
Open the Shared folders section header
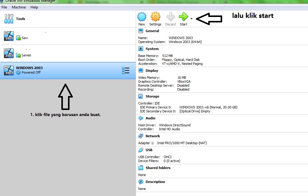pos(158,168)
